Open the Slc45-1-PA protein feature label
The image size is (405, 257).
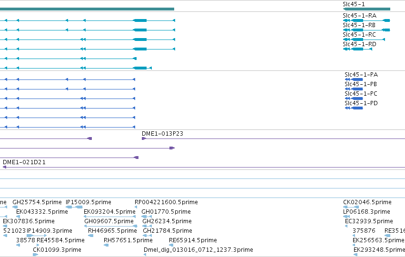click(361, 75)
